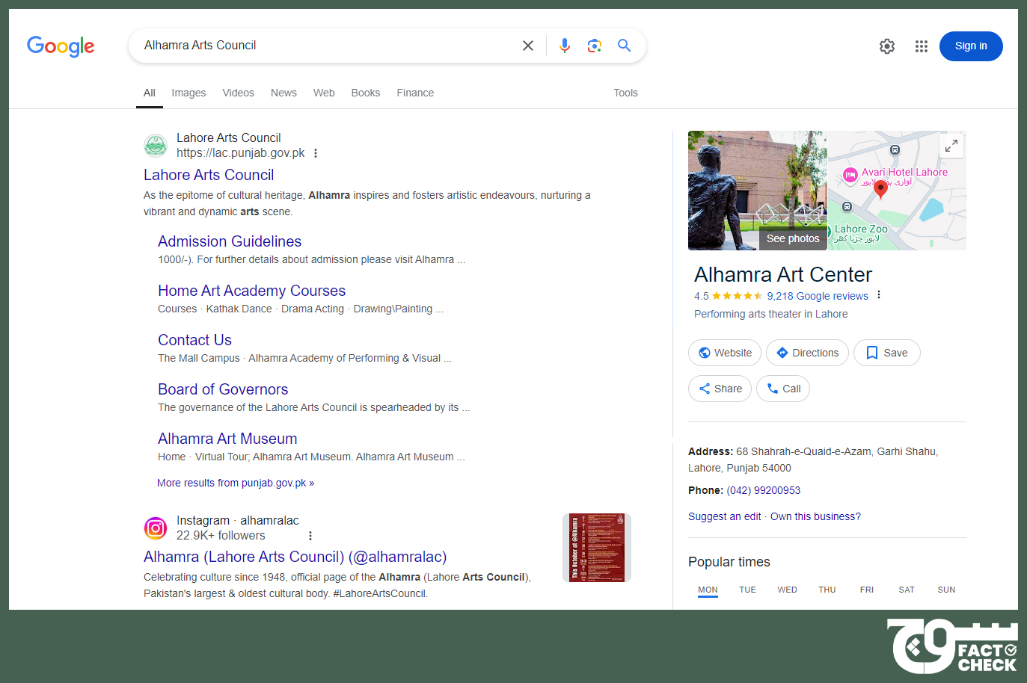Open the Home Art Academy Courses sitelink
The image size is (1027, 683).
tap(251, 291)
